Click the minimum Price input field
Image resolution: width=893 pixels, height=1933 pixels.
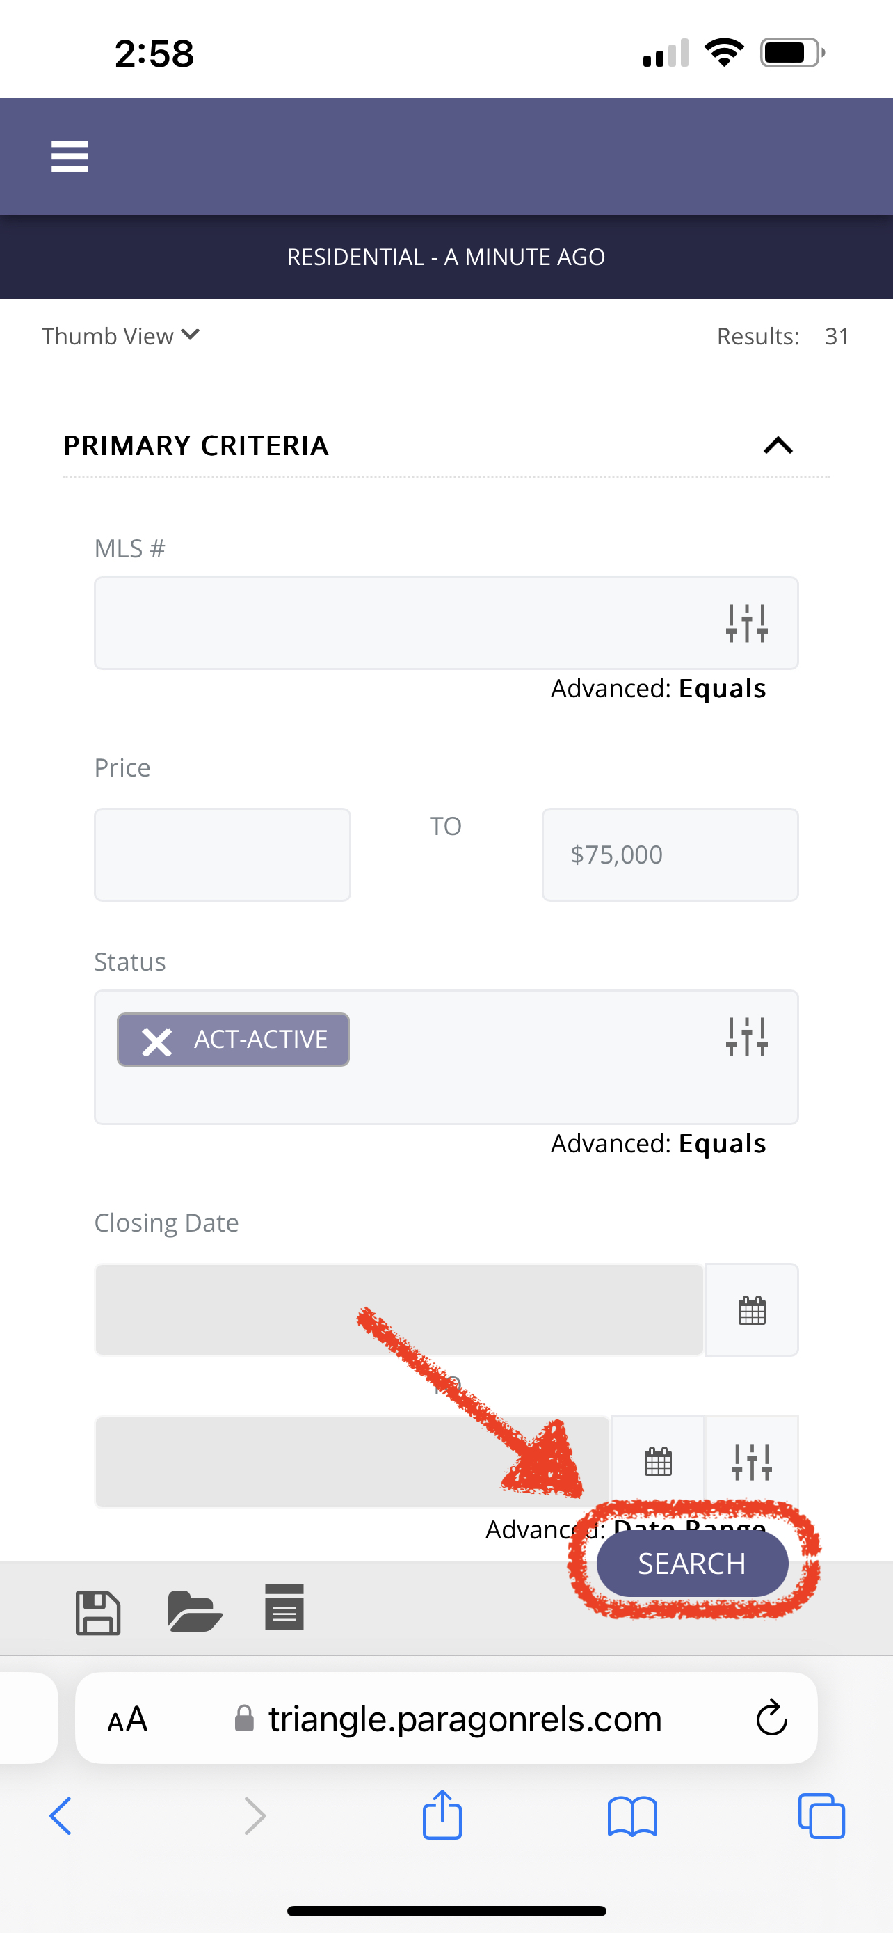pos(223,854)
